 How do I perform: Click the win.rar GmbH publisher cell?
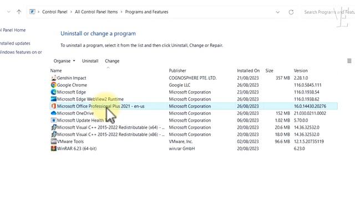tap(182, 149)
